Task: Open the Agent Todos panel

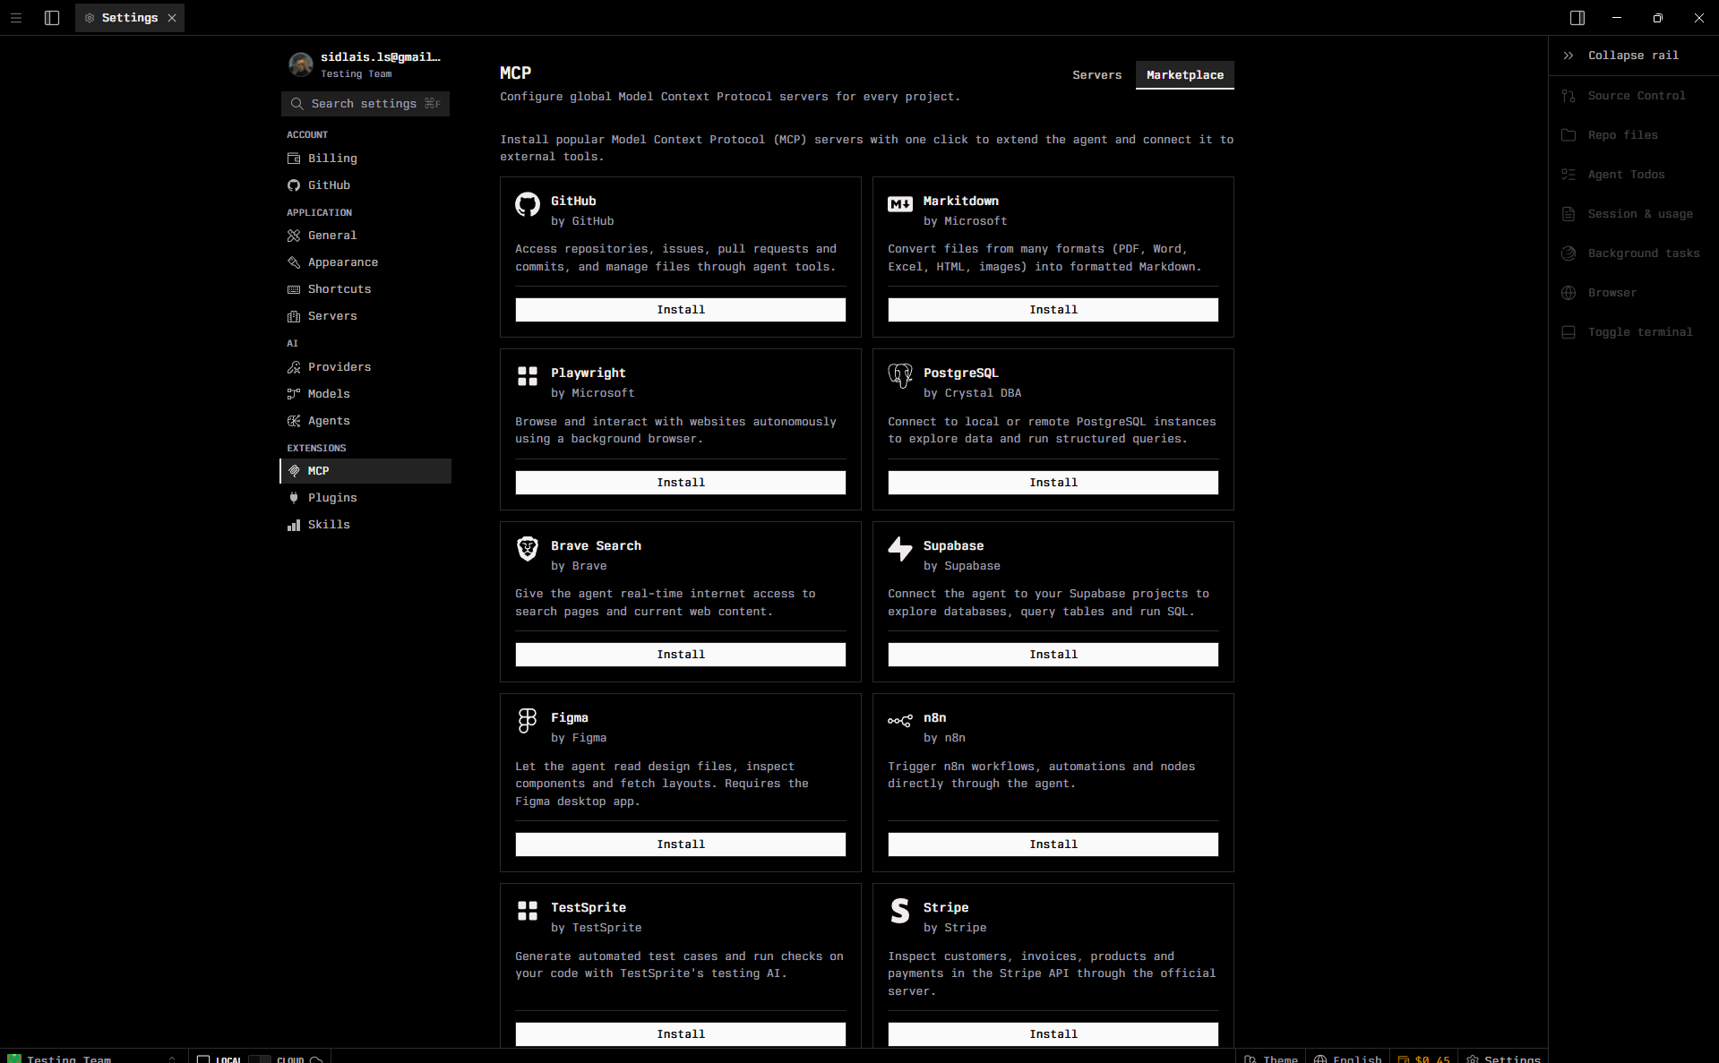Action: (x=1634, y=175)
